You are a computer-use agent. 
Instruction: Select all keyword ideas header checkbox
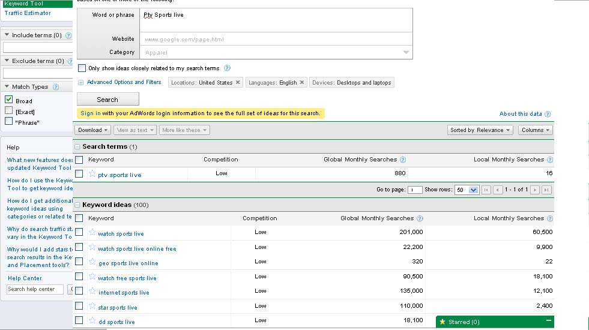pyautogui.click(x=79, y=218)
